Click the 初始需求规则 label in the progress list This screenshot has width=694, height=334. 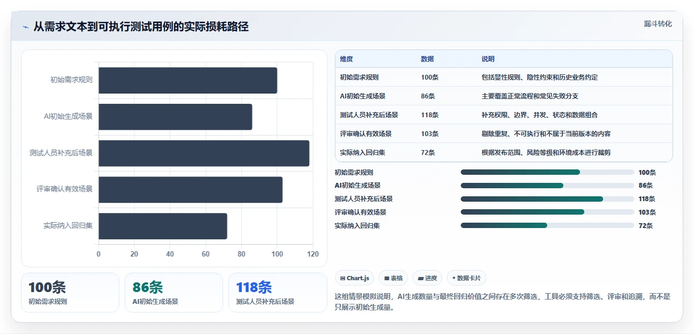354,173
